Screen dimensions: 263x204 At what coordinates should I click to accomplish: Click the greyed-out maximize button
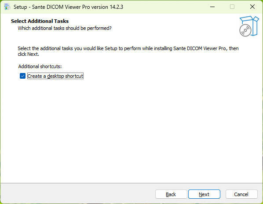(x=232, y=7)
